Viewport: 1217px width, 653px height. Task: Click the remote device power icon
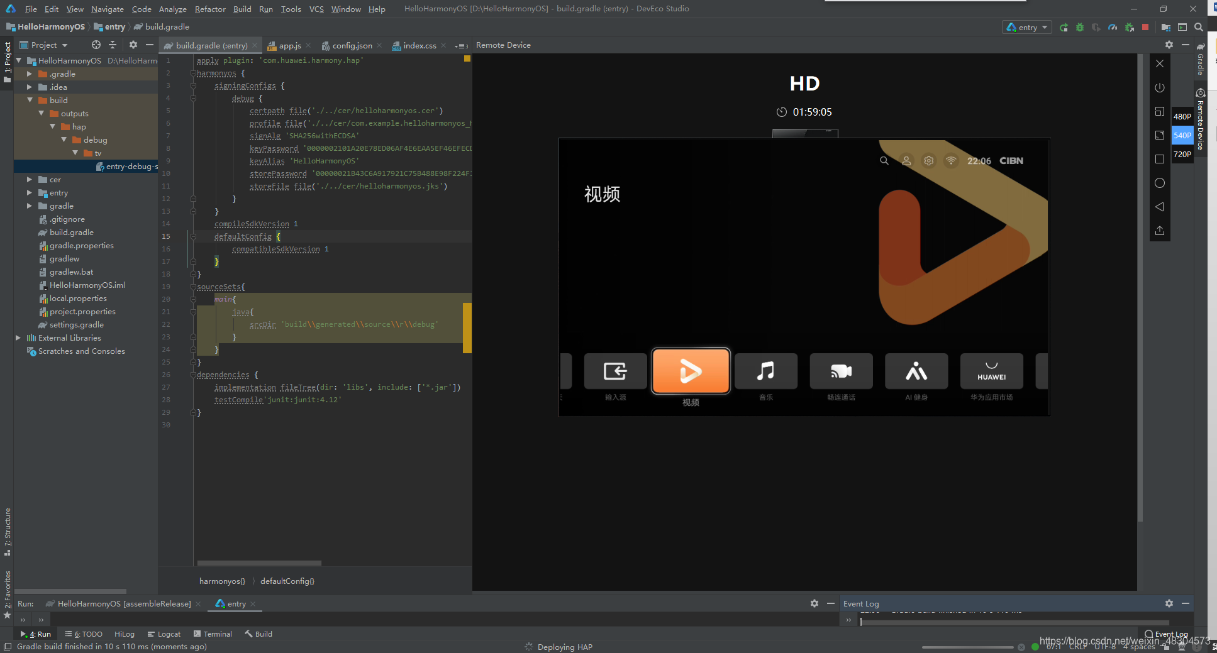coord(1160,87)
